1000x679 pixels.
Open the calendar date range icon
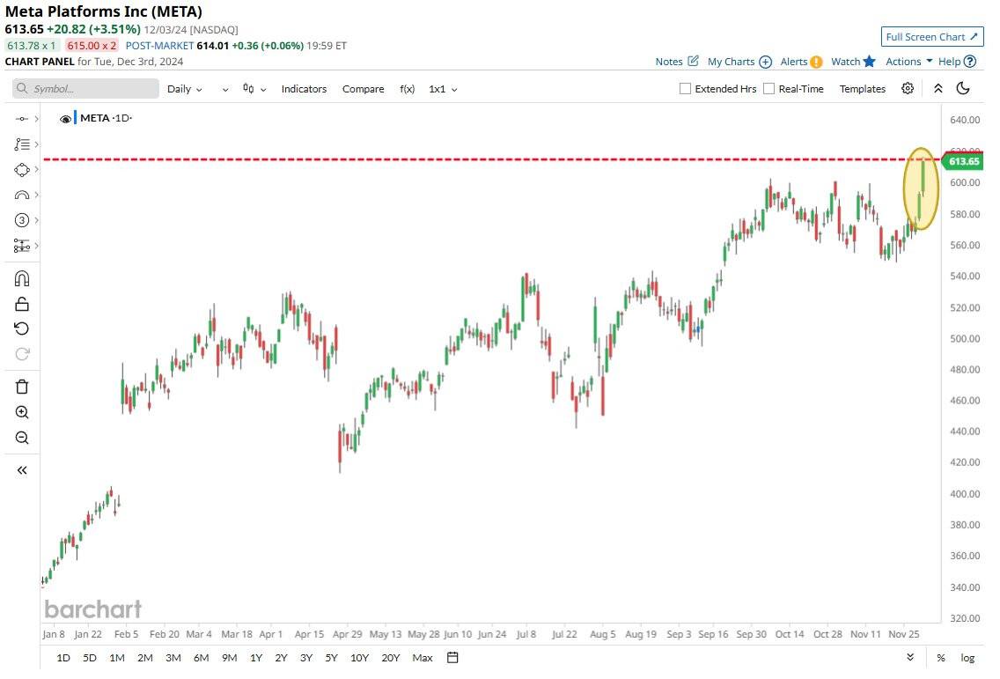click(452, 657)
